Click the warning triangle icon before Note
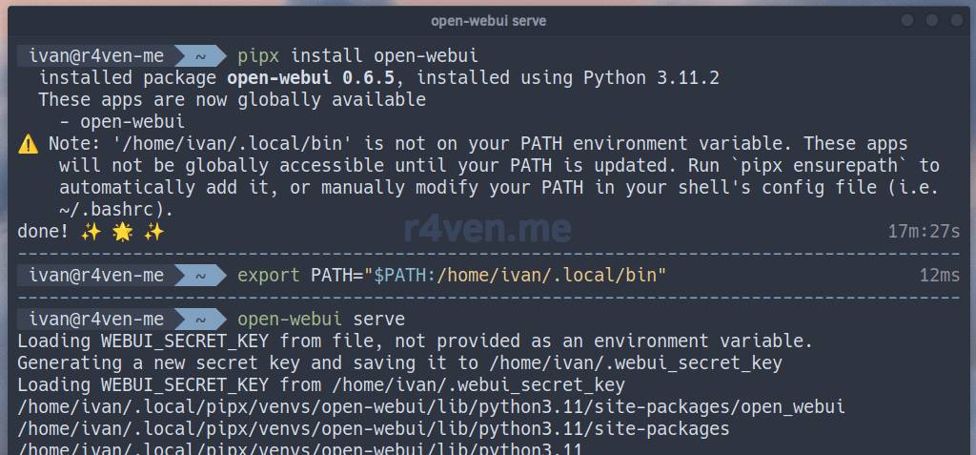Screen dimensions: 976x455 [x=29, y=145]
